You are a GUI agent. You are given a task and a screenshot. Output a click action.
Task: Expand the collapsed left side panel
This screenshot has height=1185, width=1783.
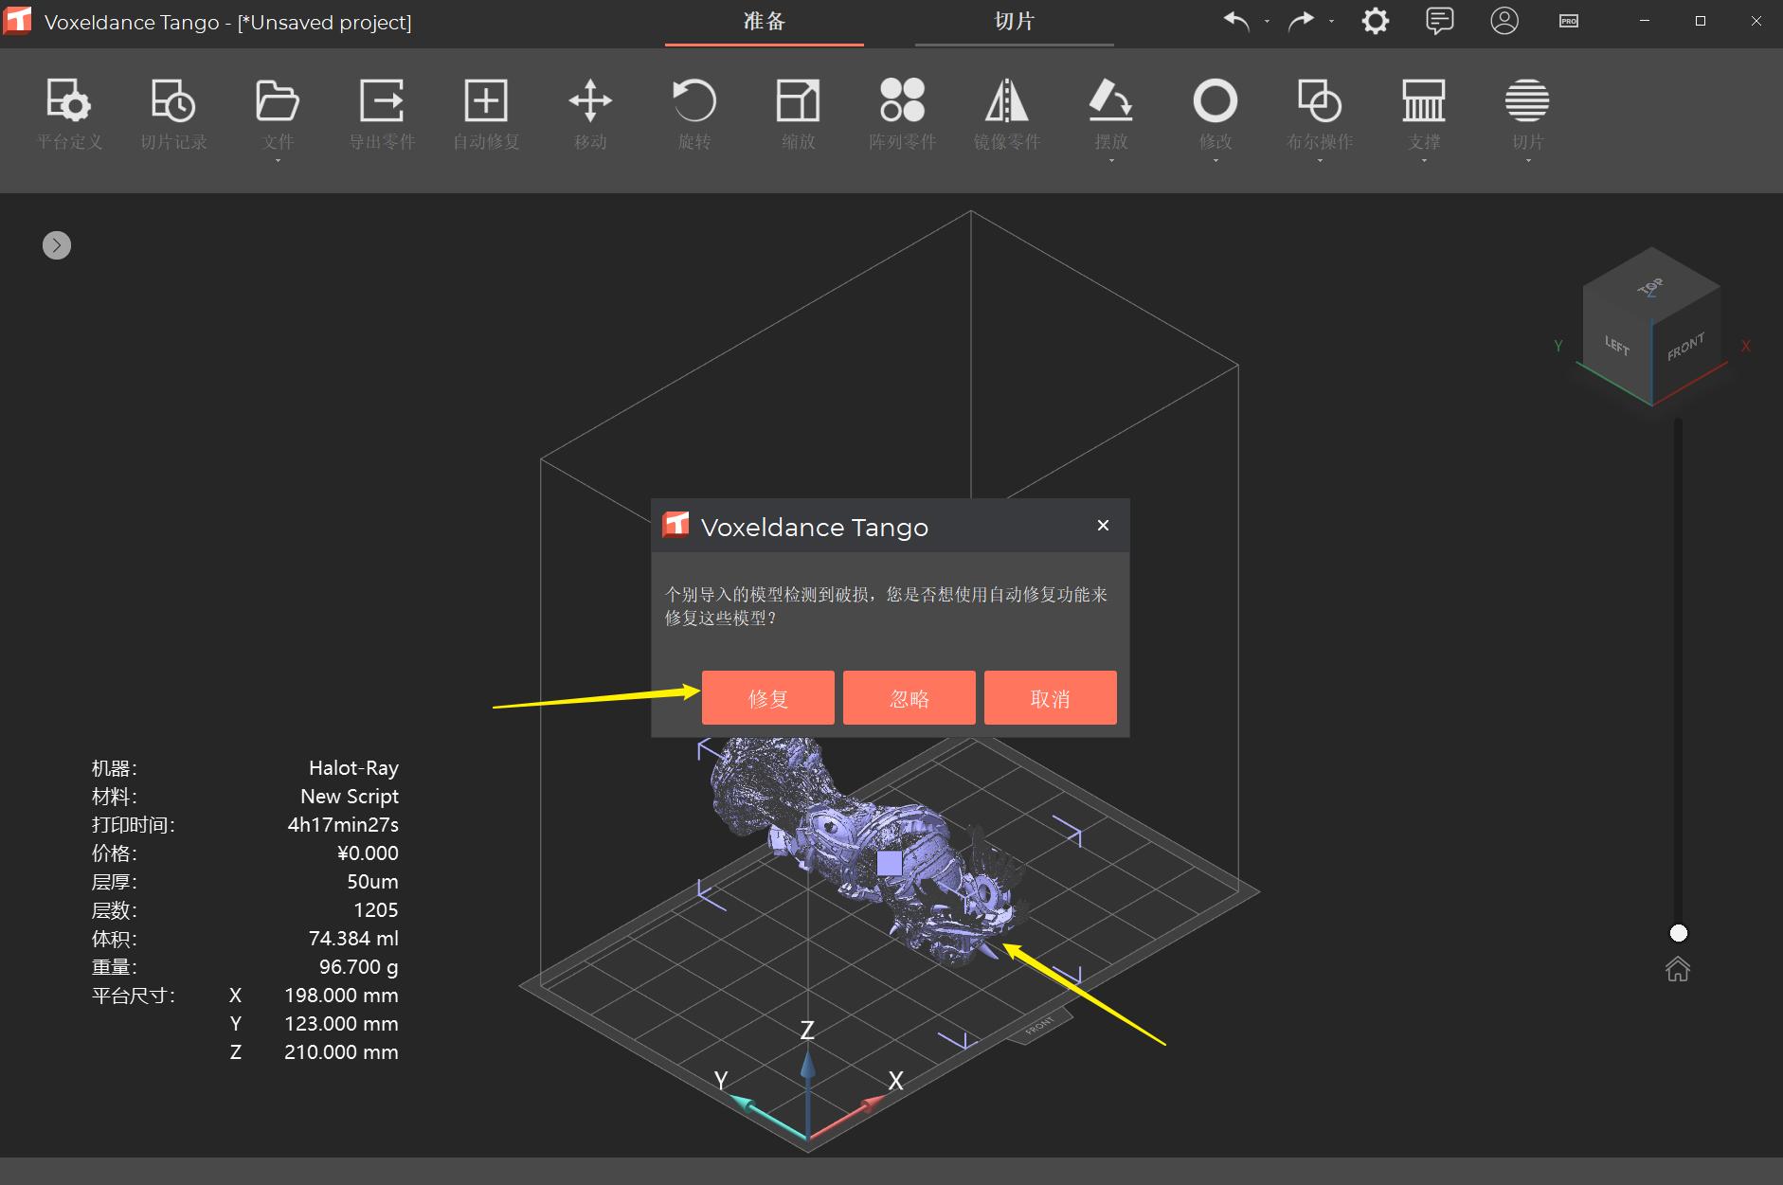[x=56, y=244]
